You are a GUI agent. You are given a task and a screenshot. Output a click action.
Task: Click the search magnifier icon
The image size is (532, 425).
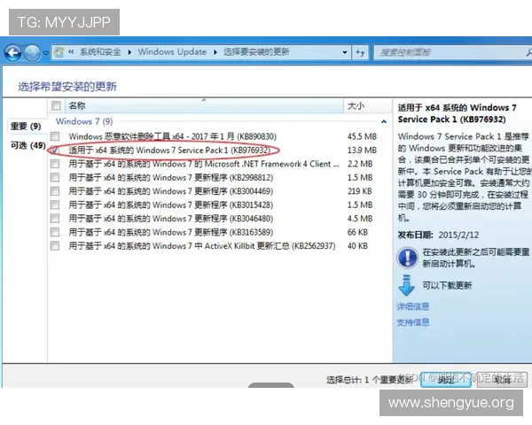pyautogui.click(x=528, y=52)
